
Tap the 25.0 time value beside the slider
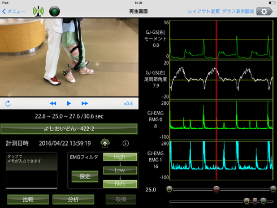pyautogui.click(x=150, y=190)
